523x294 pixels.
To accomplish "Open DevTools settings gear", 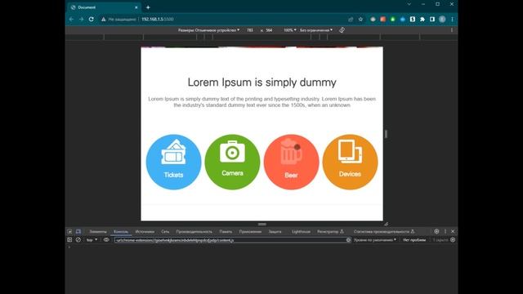I will [x=436, y=231].
